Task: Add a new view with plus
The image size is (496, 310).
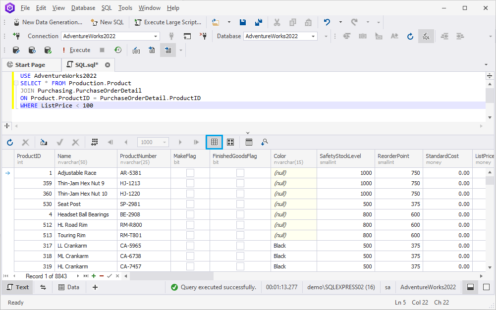Action: [x=95, y=287]
